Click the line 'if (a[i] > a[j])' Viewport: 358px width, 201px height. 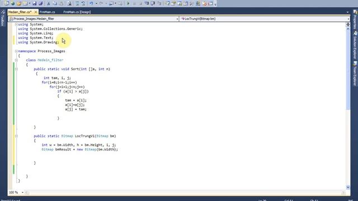73,92
